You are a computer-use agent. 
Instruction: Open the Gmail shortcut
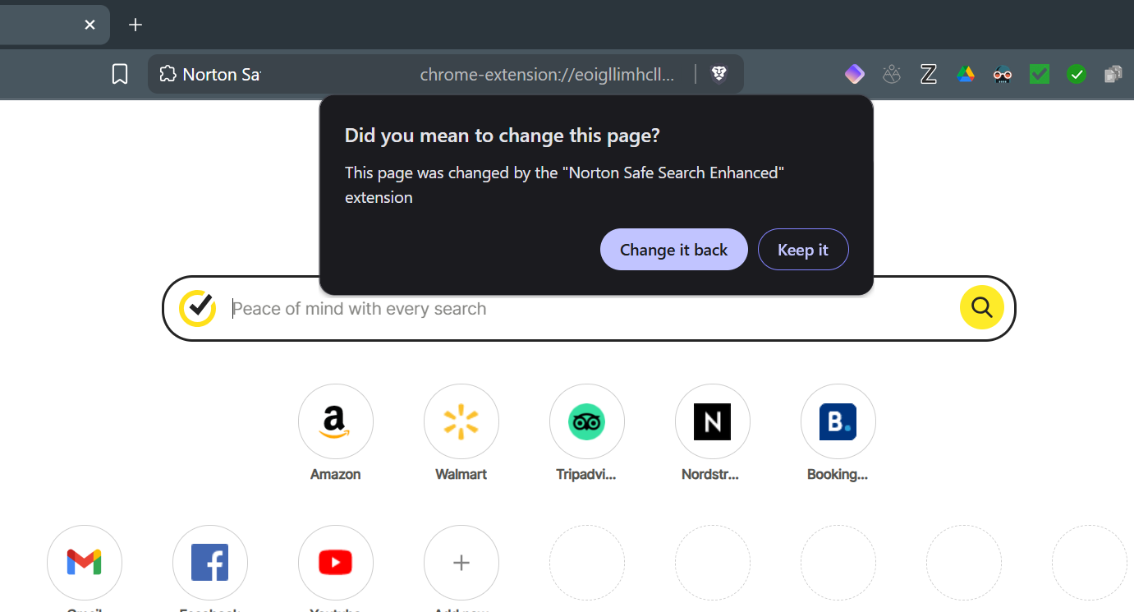85,564
